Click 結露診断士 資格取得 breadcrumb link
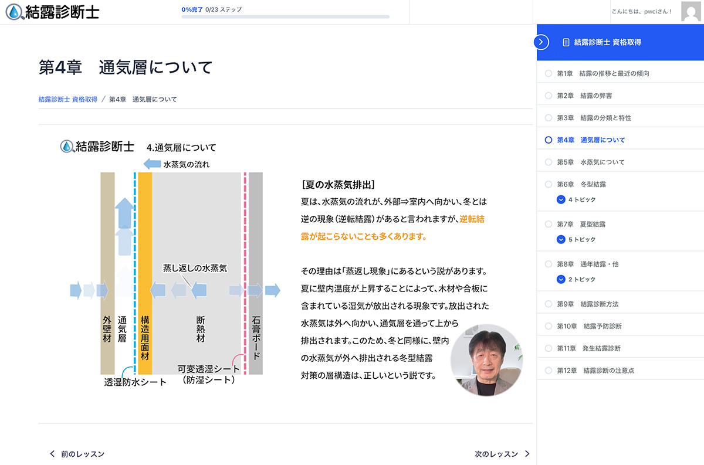The height and width of the screenshot is (465, 704). tap(67, 99)
